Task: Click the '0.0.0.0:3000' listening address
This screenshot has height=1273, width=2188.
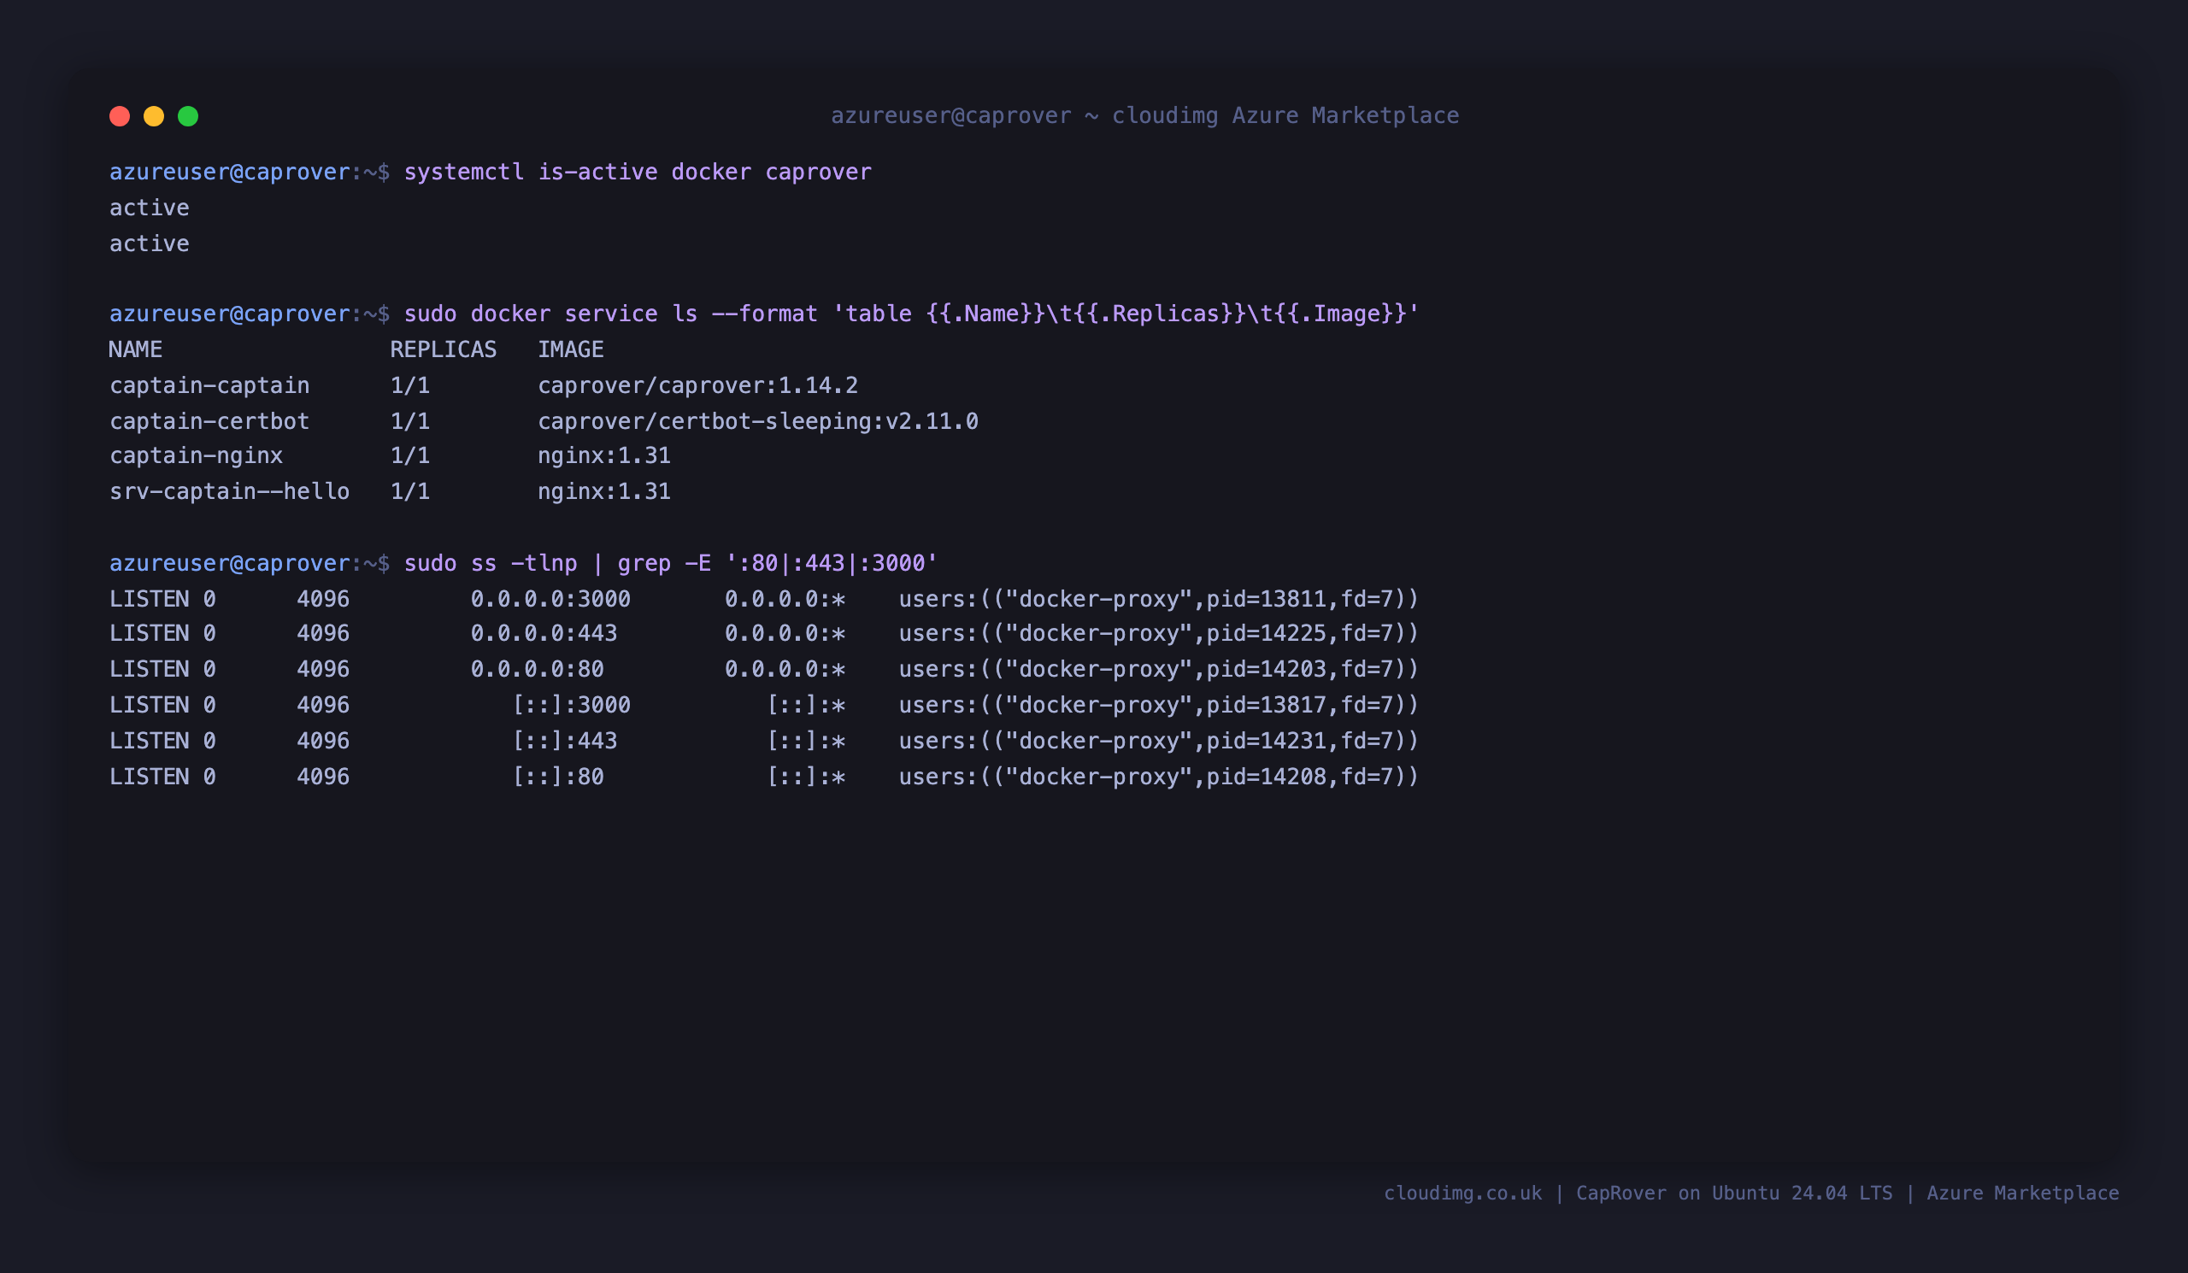Action: (x=550, y=599)
